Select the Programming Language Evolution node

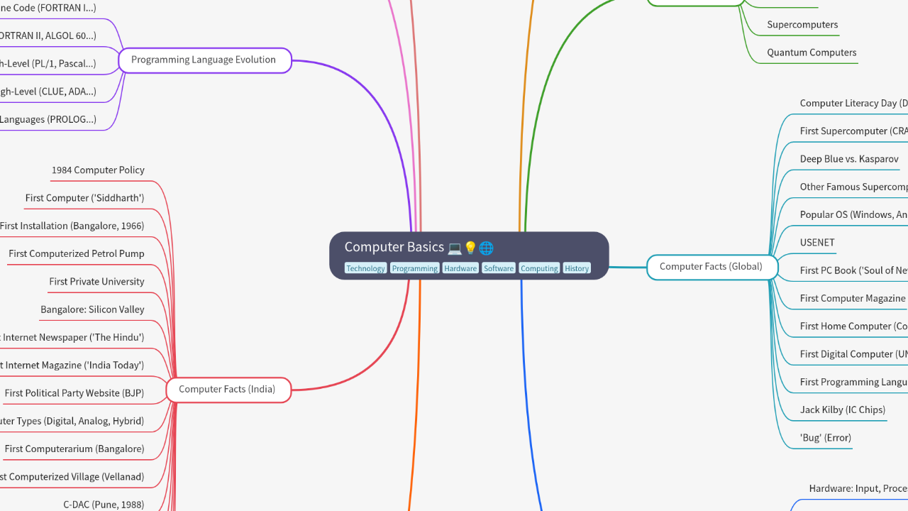(204, 60)
